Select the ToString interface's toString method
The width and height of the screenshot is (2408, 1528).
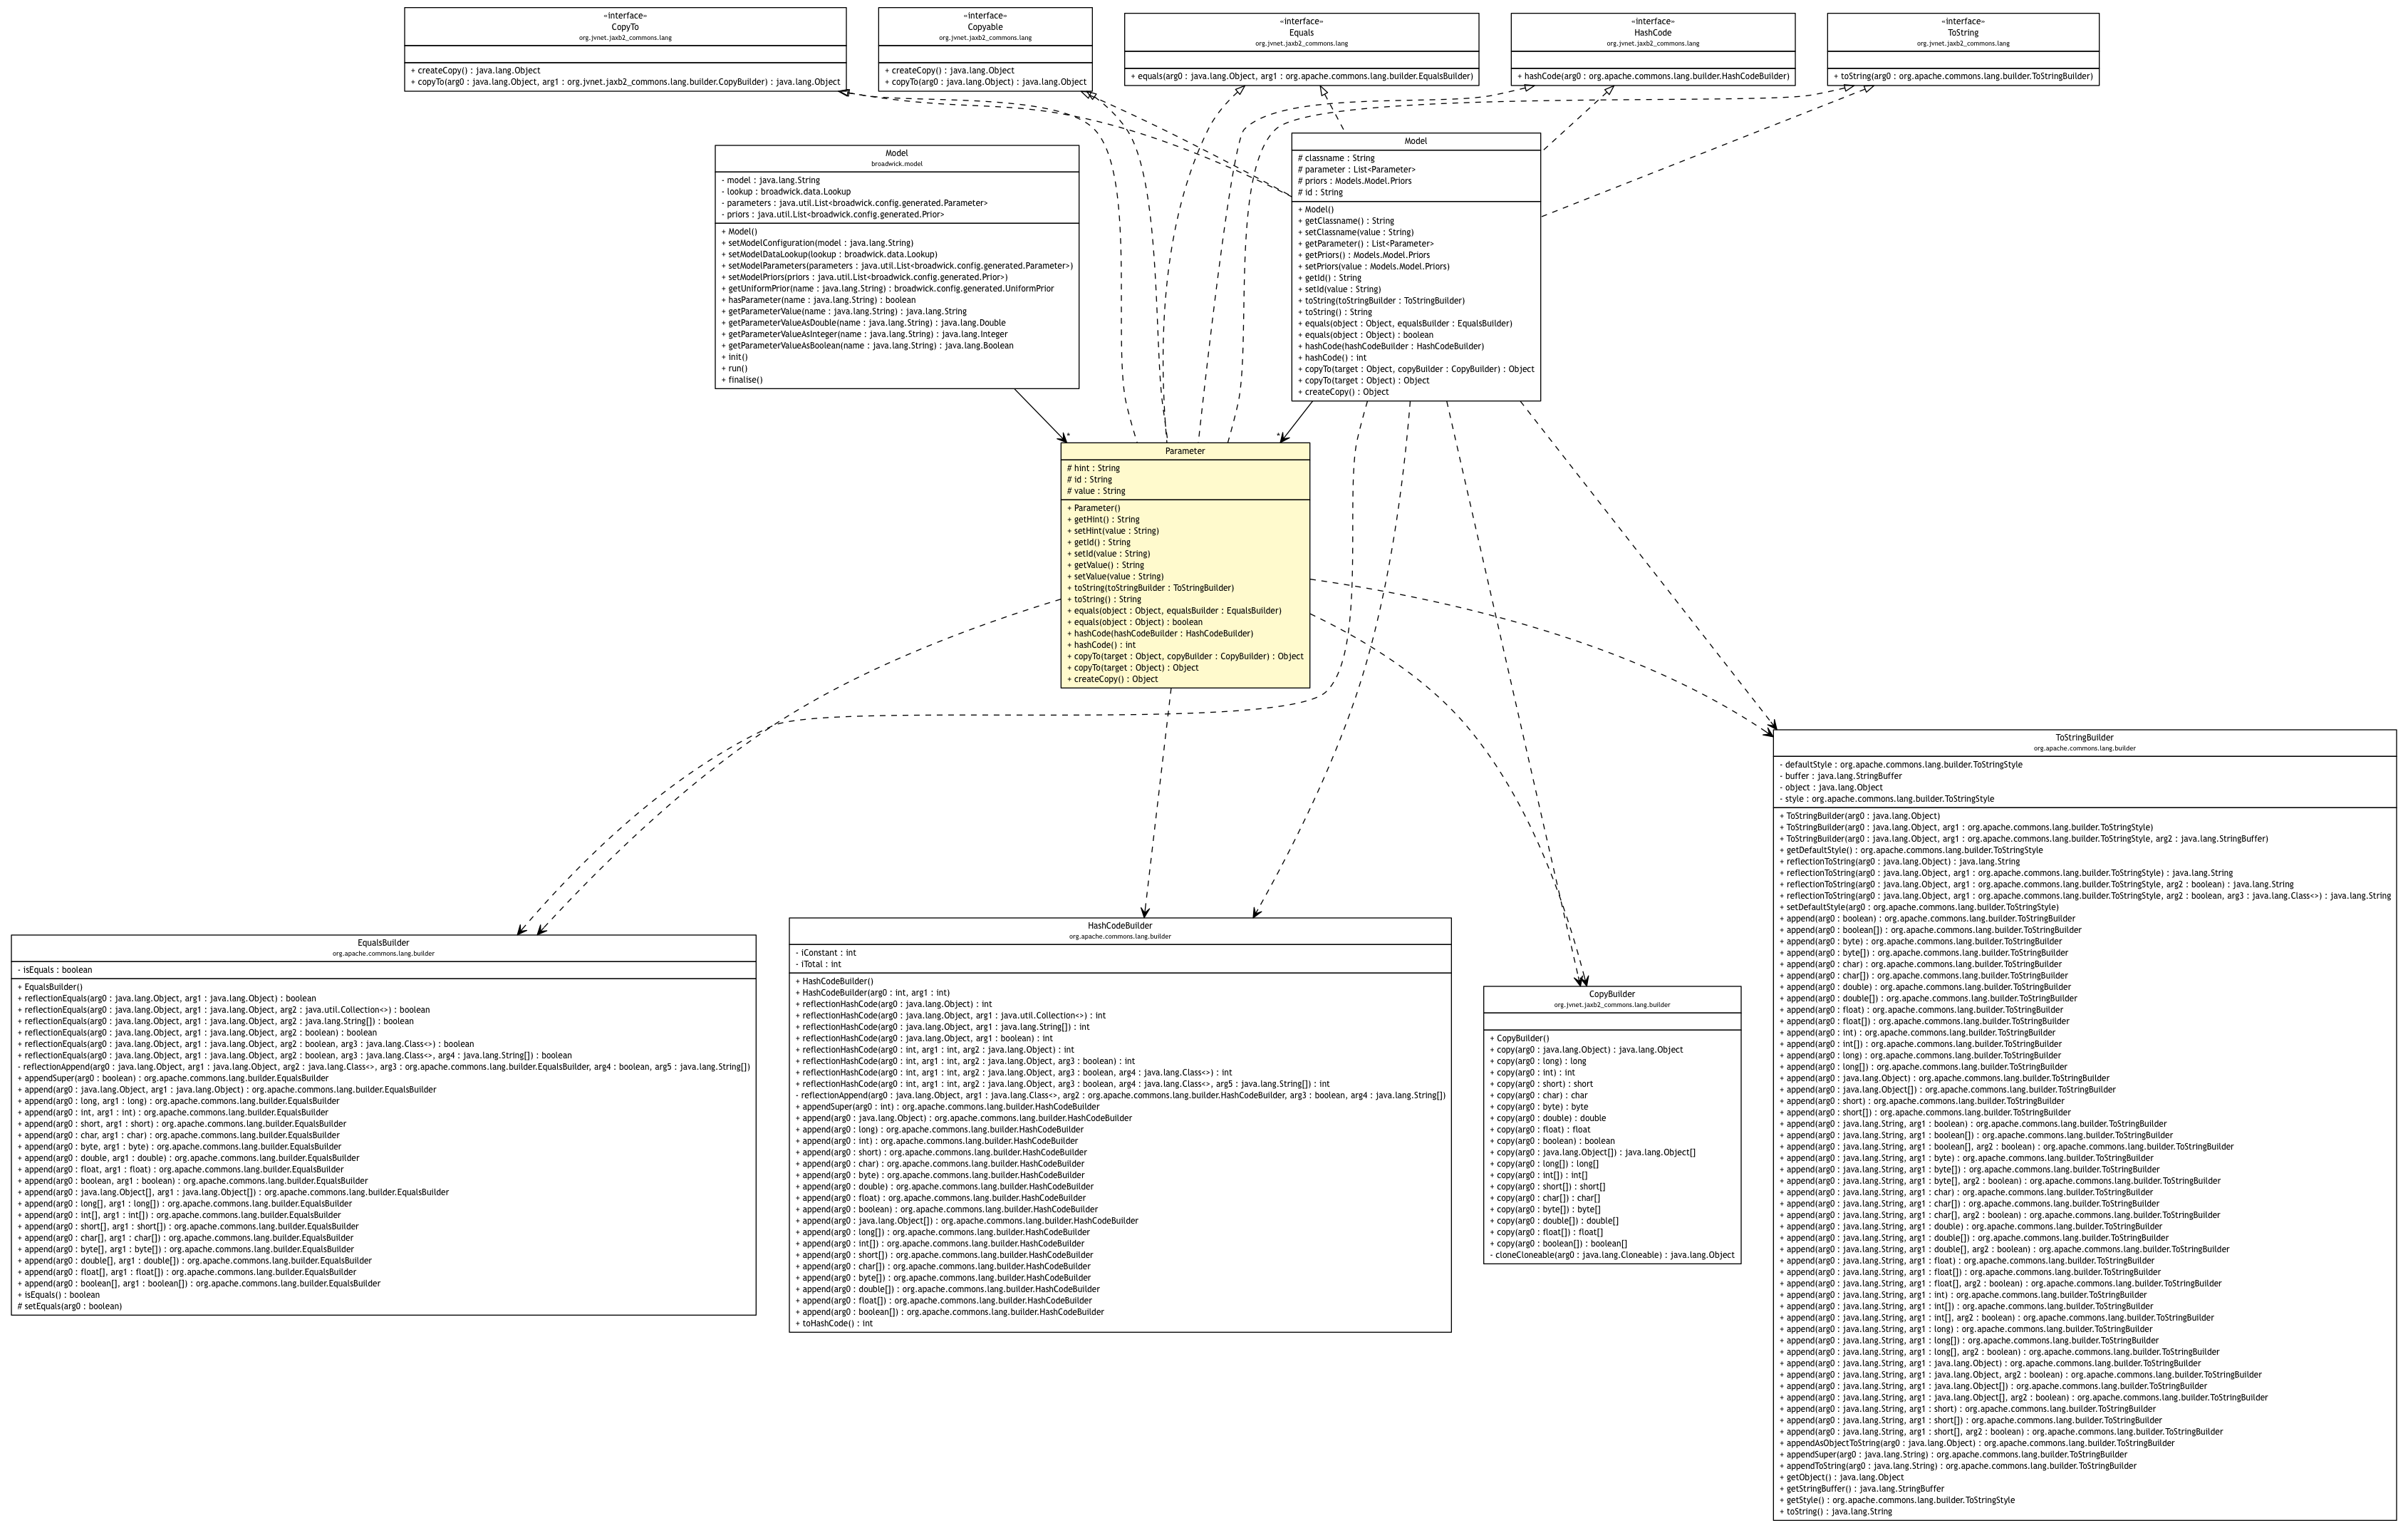(x=1963, y=76)
